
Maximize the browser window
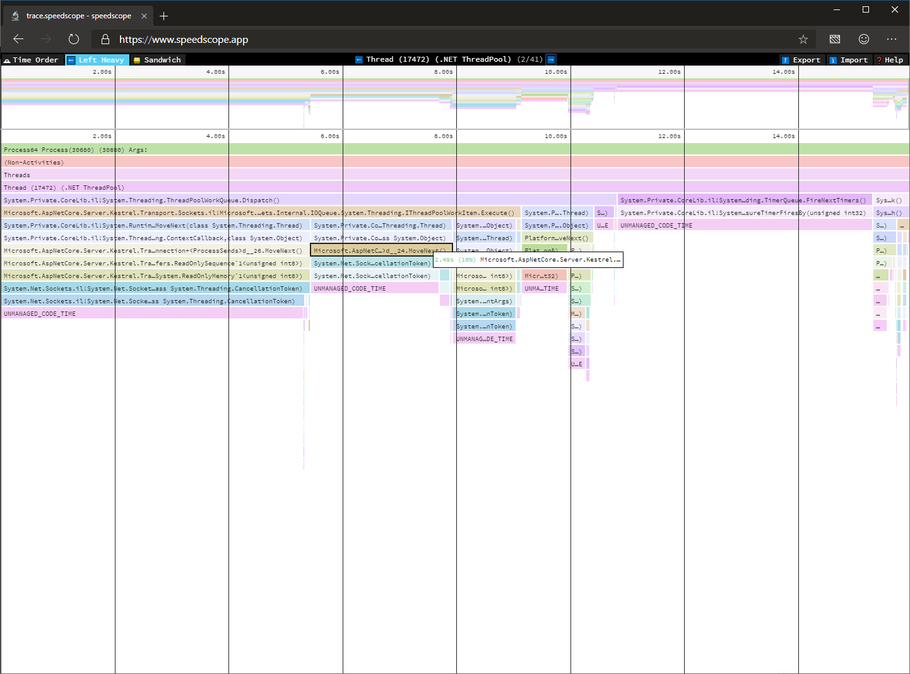click(x=866, y=9)
